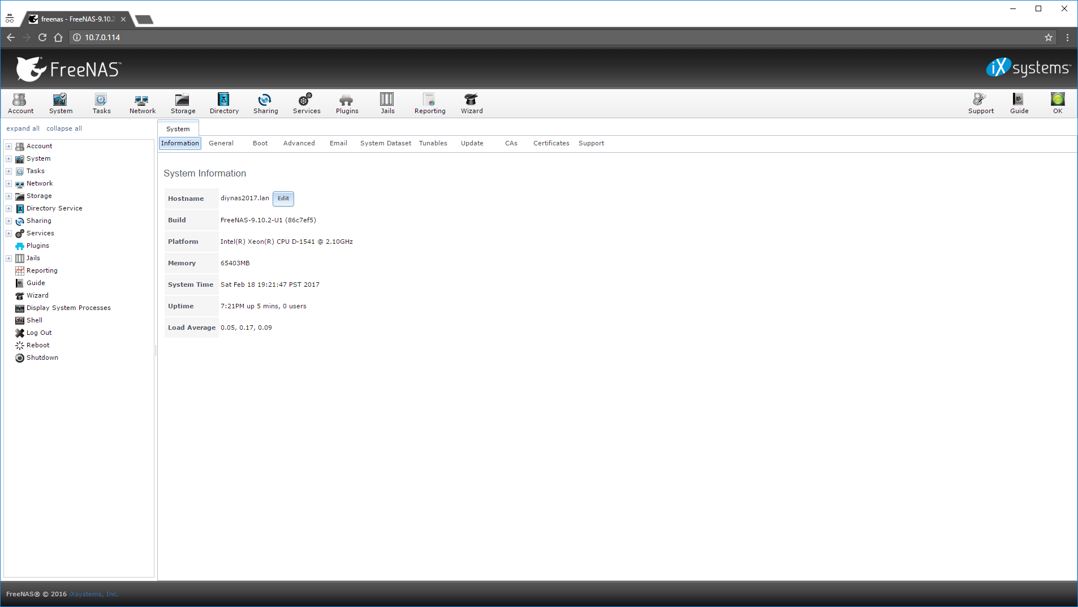Switch to the Tunables tab
This screenshot has height=607, width=1078.
433,143
